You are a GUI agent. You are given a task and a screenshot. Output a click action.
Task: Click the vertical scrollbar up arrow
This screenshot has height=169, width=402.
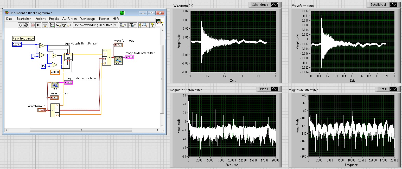(x=162, y=31)
